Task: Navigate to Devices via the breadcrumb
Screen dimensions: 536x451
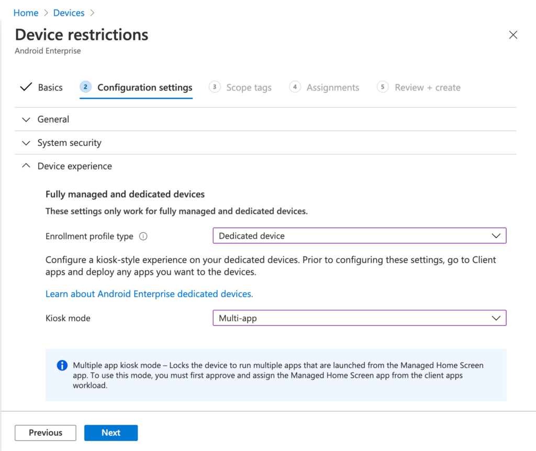Action: pos(69,13)
